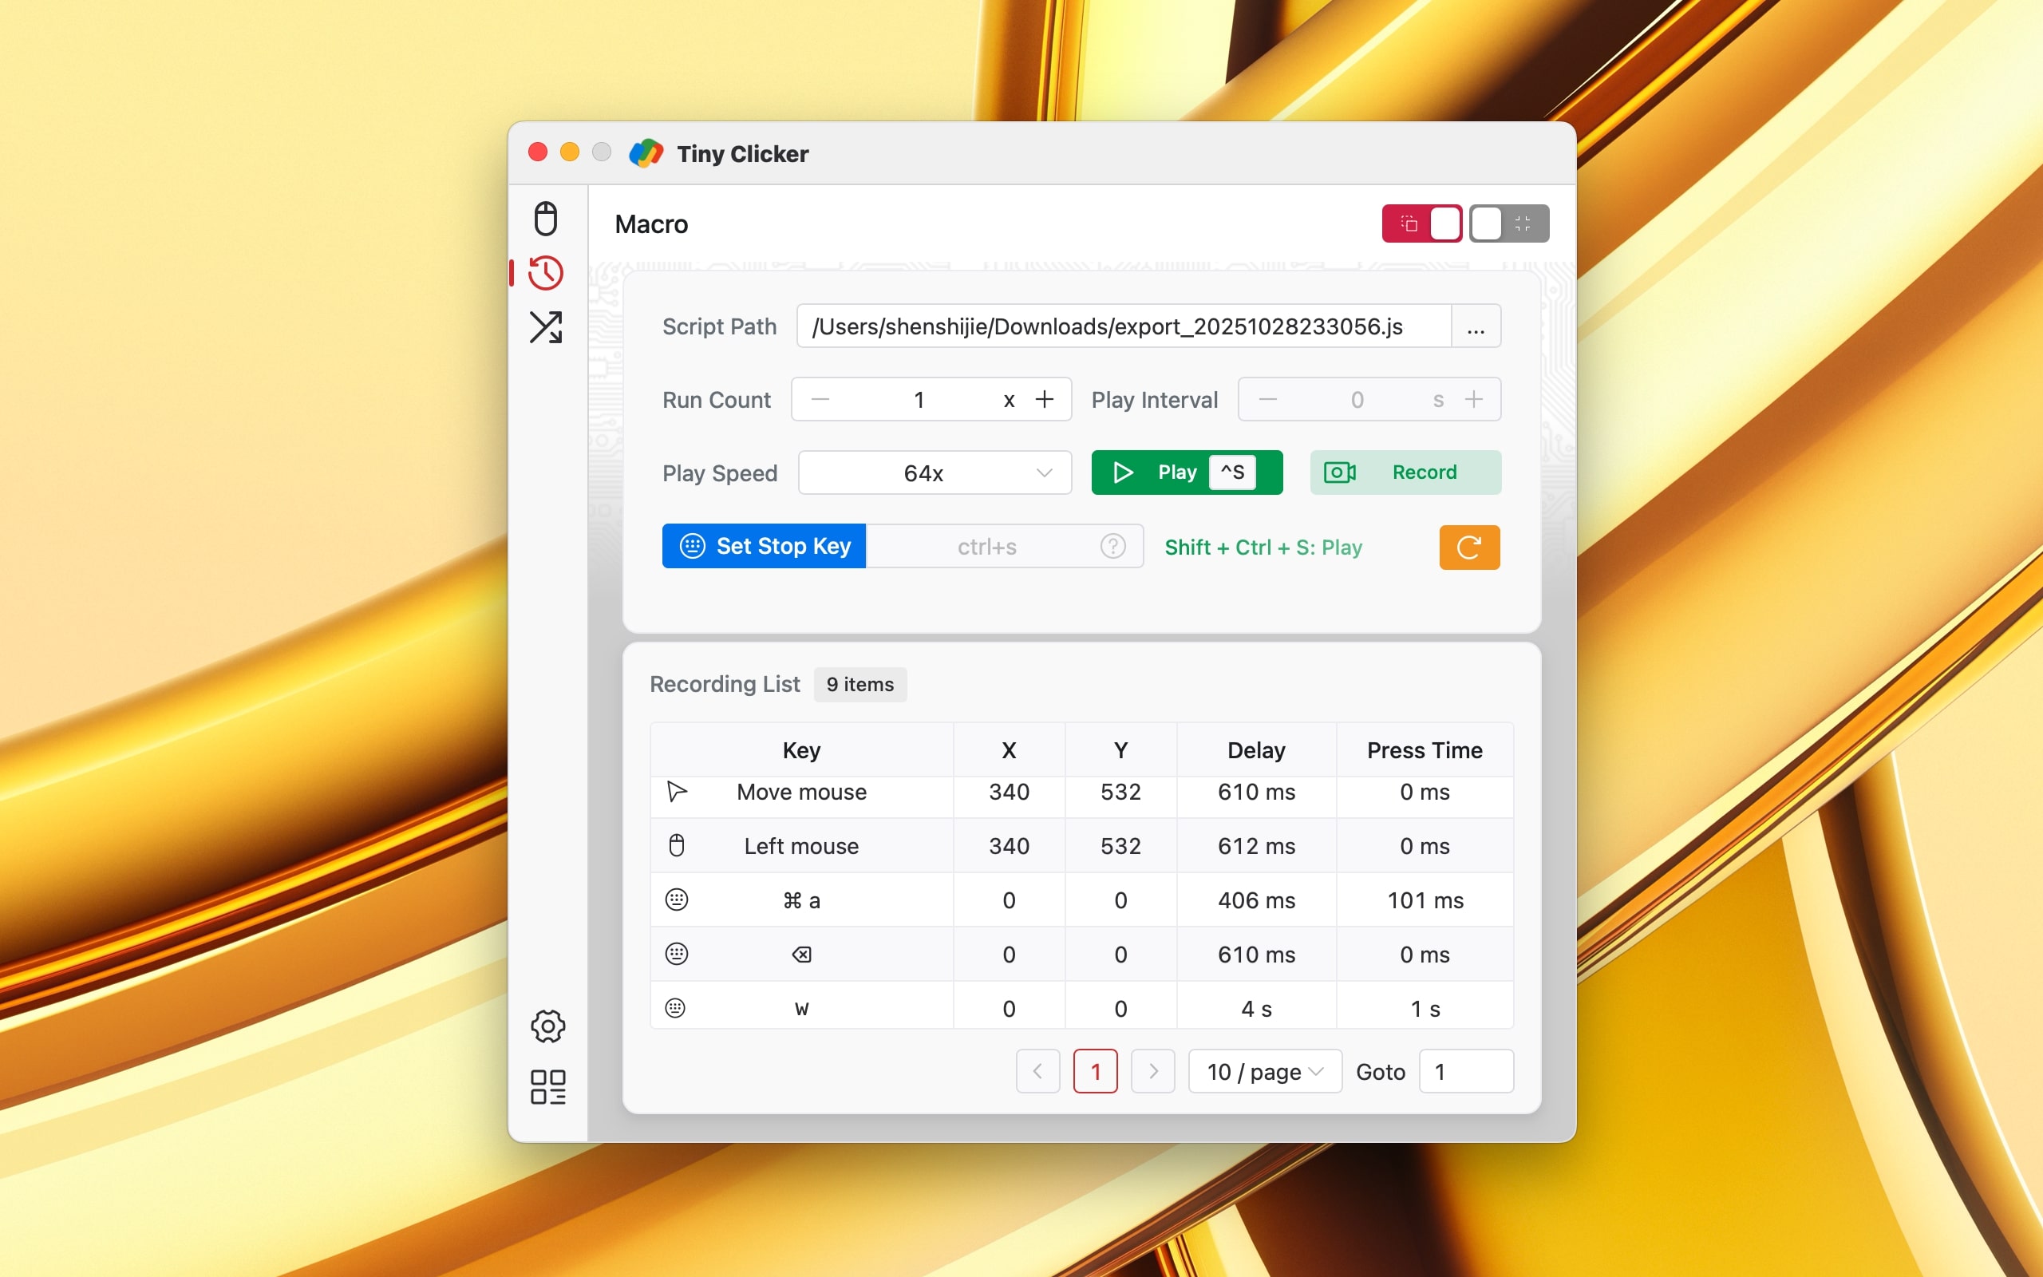Image resolution: width=2043 pixels, height=1277 pixels.
Task: Open the 10 / page size dropdown
Action: pos(1264,1072)
